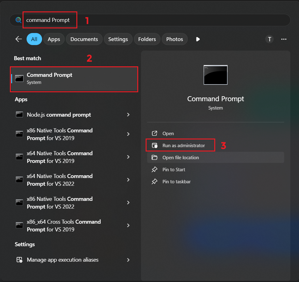The image size is (299, 282).
Task: Expand x86 Native Tools VS 2019 chevron
Action: point(128,134)
